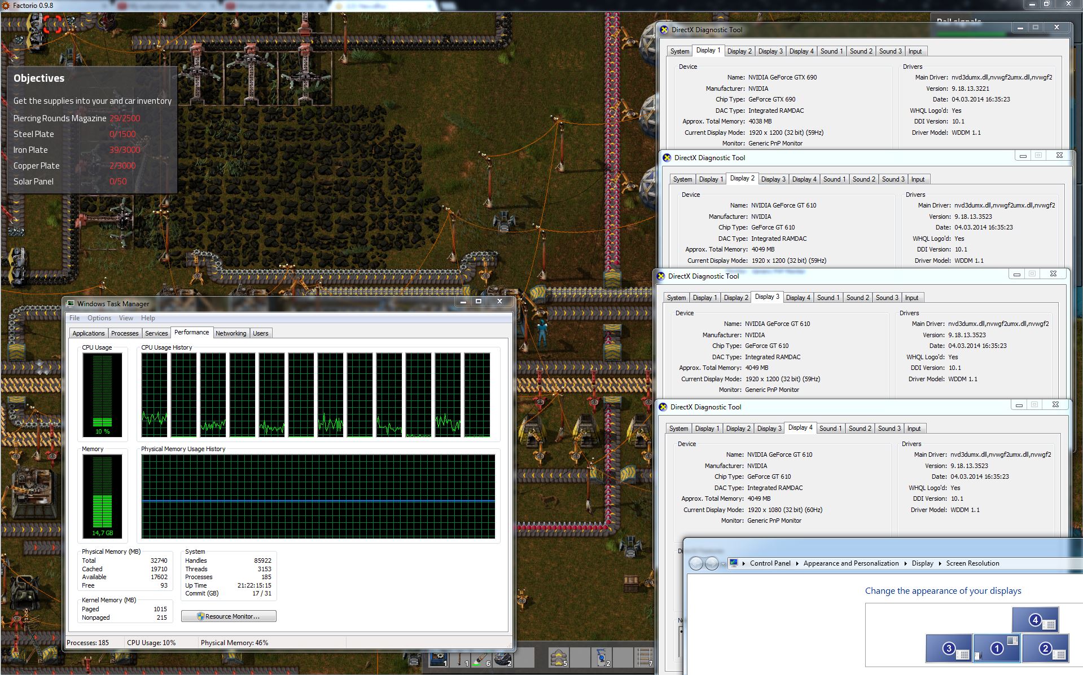
Task: Click Steel Plate 0/1500 objective row
Action: click(75, 134)
